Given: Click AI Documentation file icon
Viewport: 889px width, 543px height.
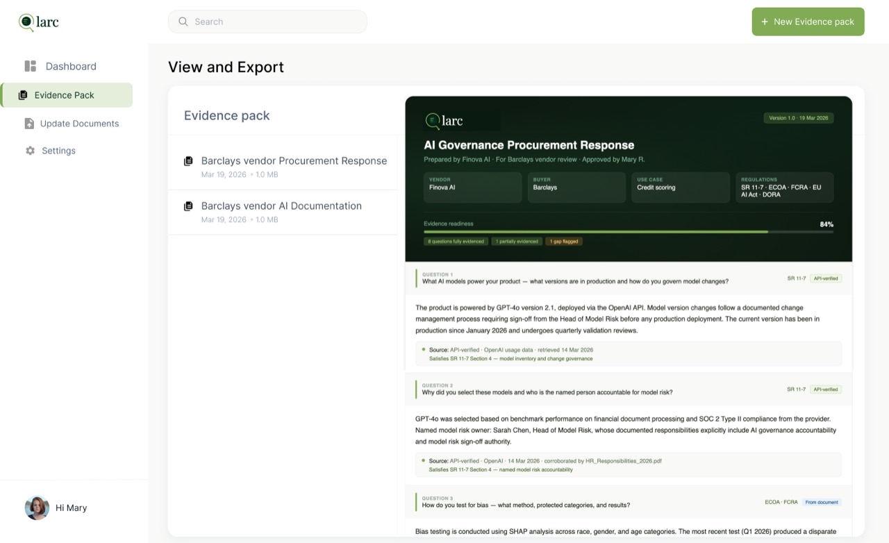Looking at the screenshot, I should click(188, 206).
